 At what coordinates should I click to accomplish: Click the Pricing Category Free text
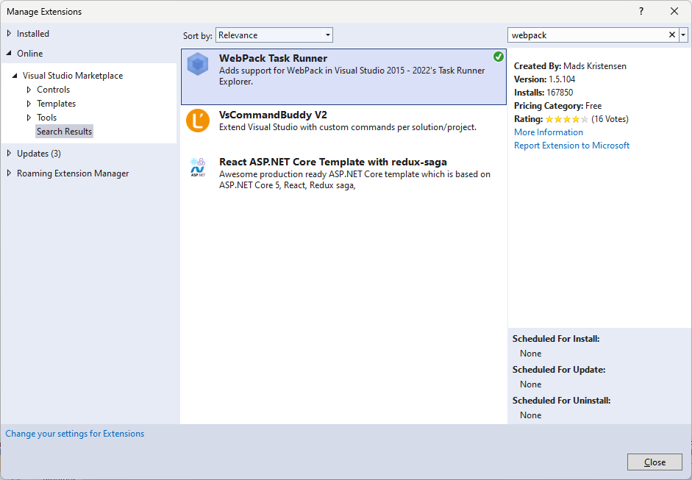pos(558,106)
